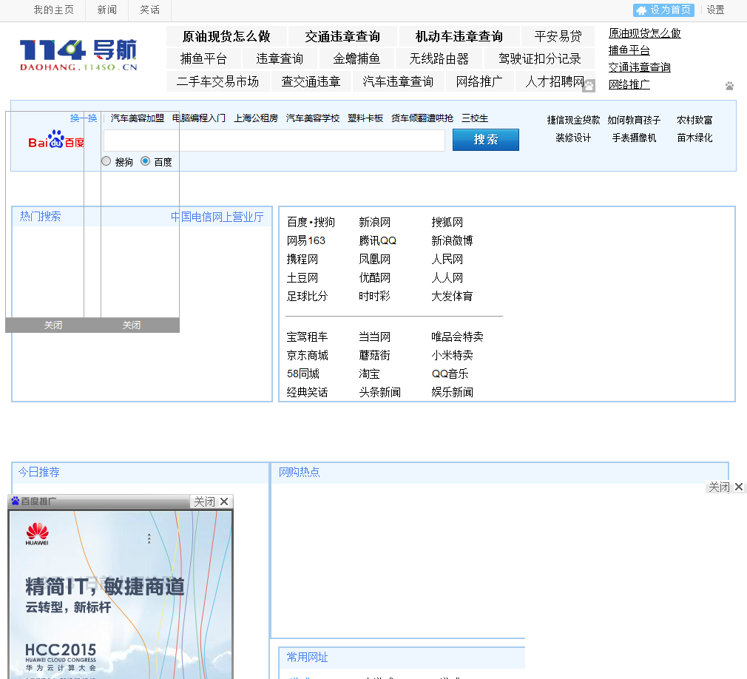Click the 114 导航 site logo

78,55
